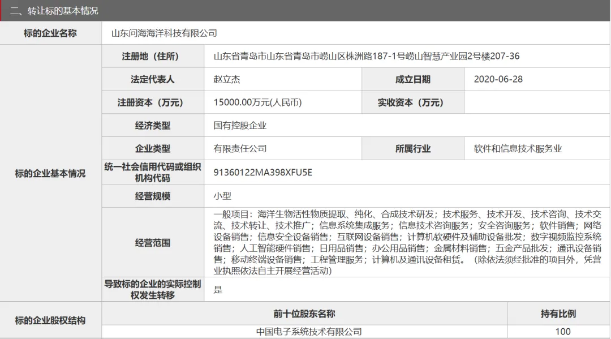Viewport: 611px width, 339px height.
Task: Click the 持有比例 value 100
Action: coord(563,332)
